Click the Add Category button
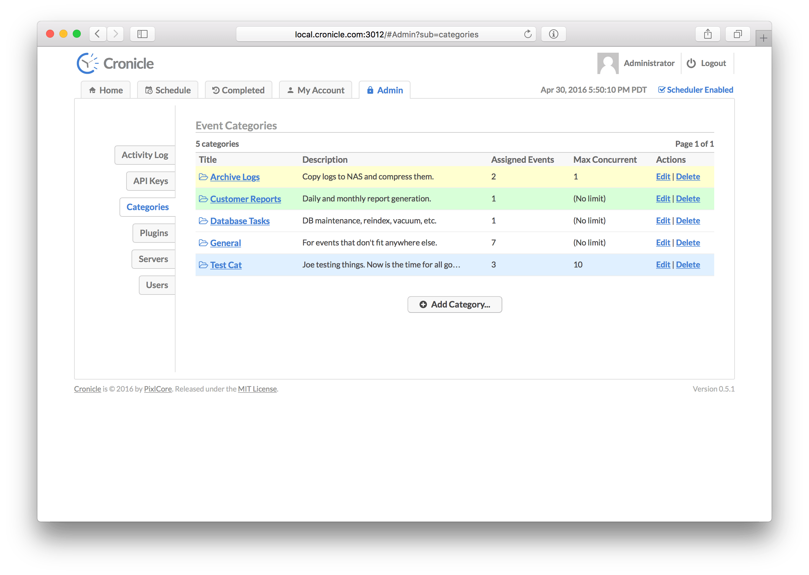The width and height of the screenshot is (809, 575). pyautogui.click(x=455, y=305)
